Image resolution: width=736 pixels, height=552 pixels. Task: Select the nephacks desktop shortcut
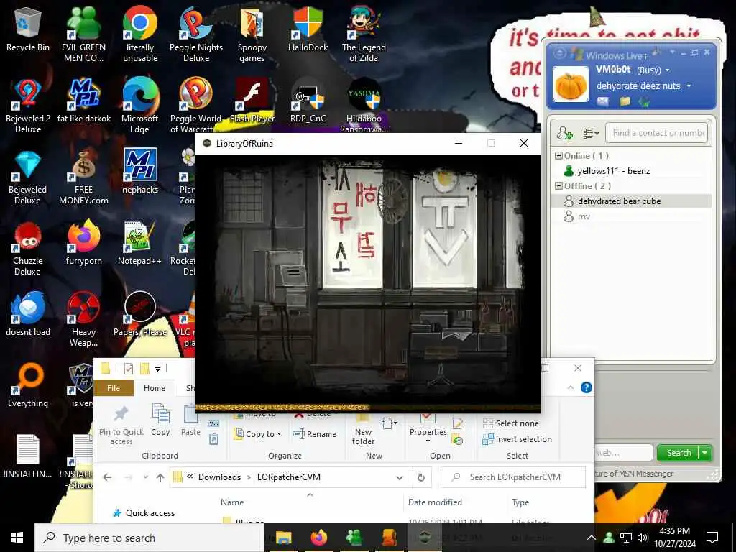(140, 171)
